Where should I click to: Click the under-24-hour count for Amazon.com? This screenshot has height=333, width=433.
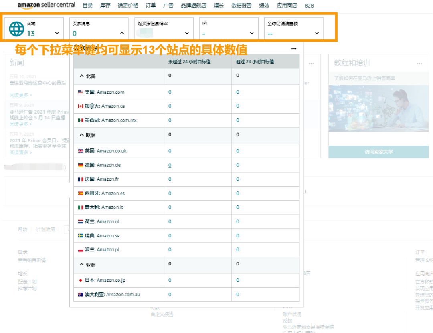[170, 92]
